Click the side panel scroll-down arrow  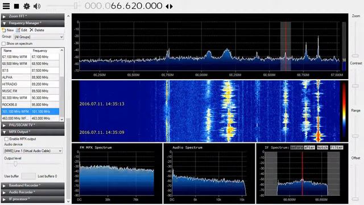click(x=68, y=202)
